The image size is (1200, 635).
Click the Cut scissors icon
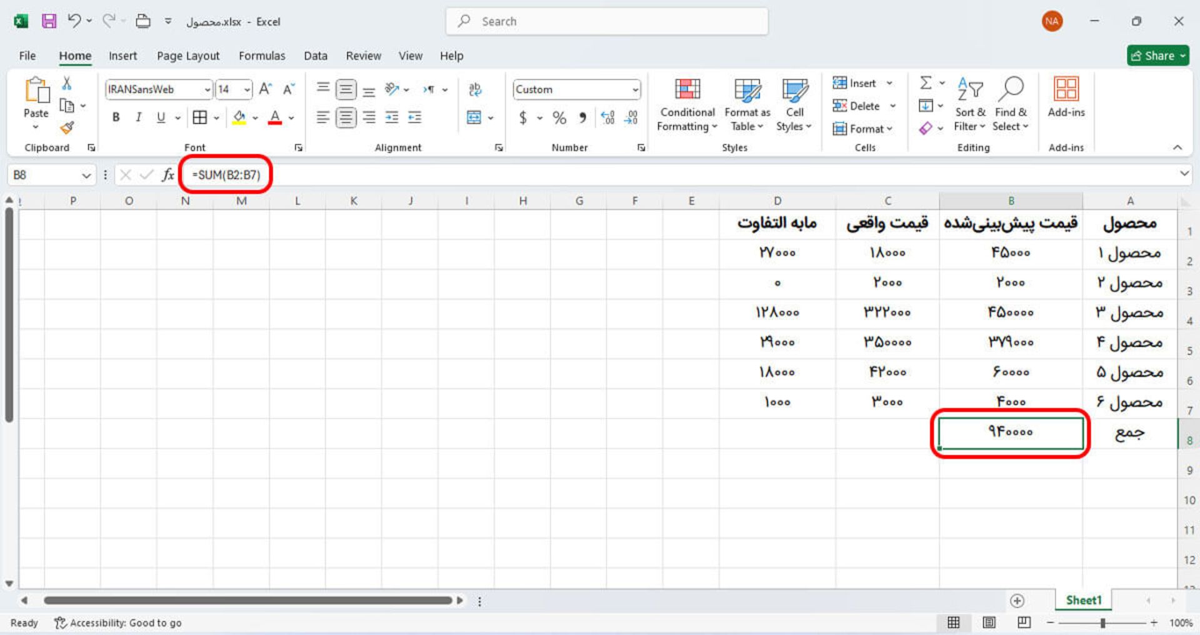coord(67,83)
